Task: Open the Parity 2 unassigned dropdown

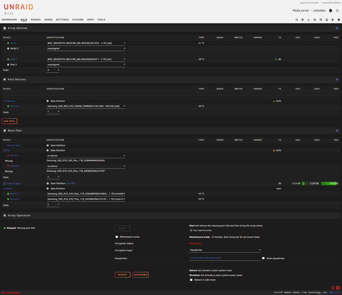Action: pos(86,48)
